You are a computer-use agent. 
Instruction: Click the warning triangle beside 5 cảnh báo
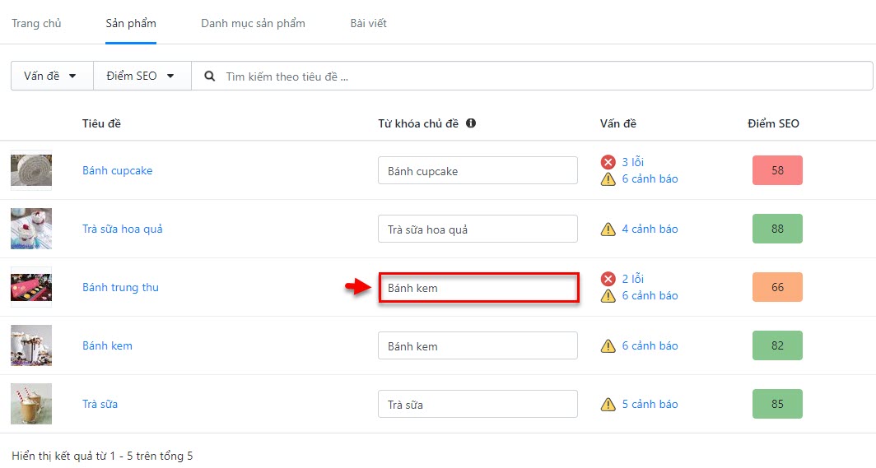(x=608, y=405)
